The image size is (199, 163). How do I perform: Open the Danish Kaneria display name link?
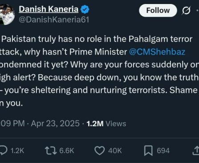pos(49,9)
